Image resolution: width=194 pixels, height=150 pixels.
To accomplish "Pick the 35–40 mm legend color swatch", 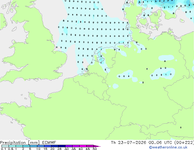I will click(76, 146).
